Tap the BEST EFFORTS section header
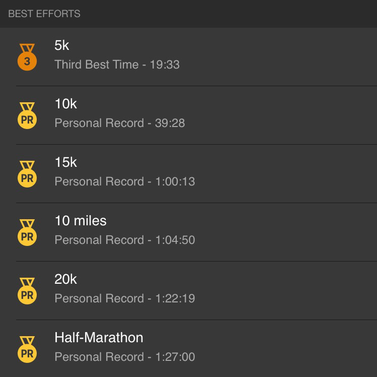Screen dimensions: 377x377 pyautogui.click(x=188, y=14)
